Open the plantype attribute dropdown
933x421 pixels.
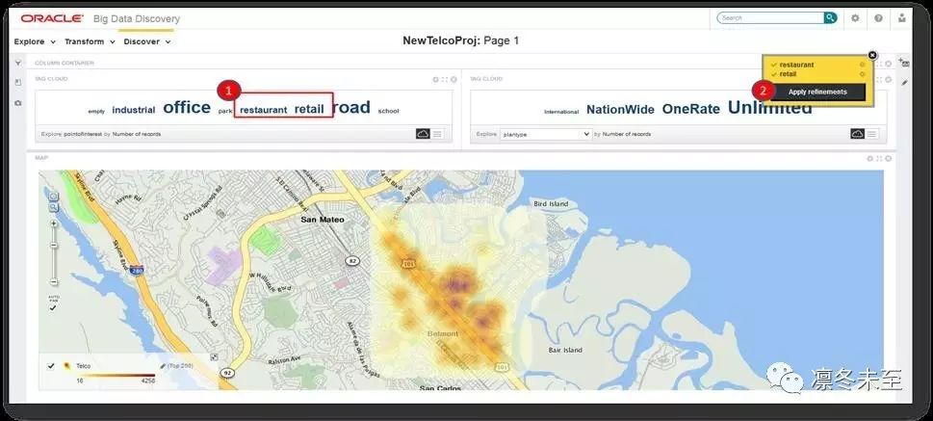pyautogui.click(x=546, y=135)
